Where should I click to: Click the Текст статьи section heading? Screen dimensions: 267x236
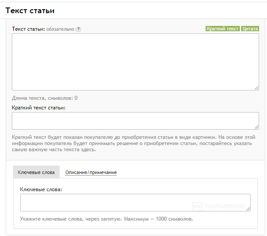tap(30, 10)
